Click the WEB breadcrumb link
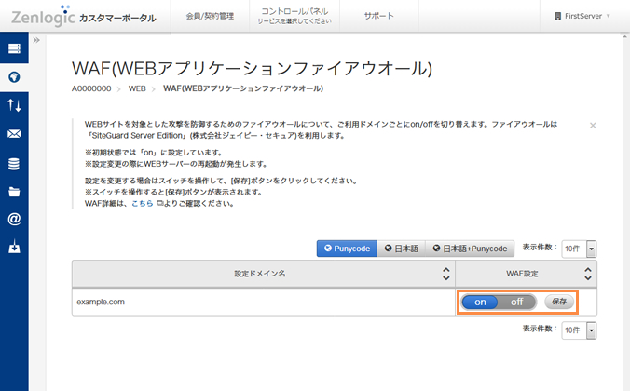The image size is (630, 391). (x=137, y=88)
